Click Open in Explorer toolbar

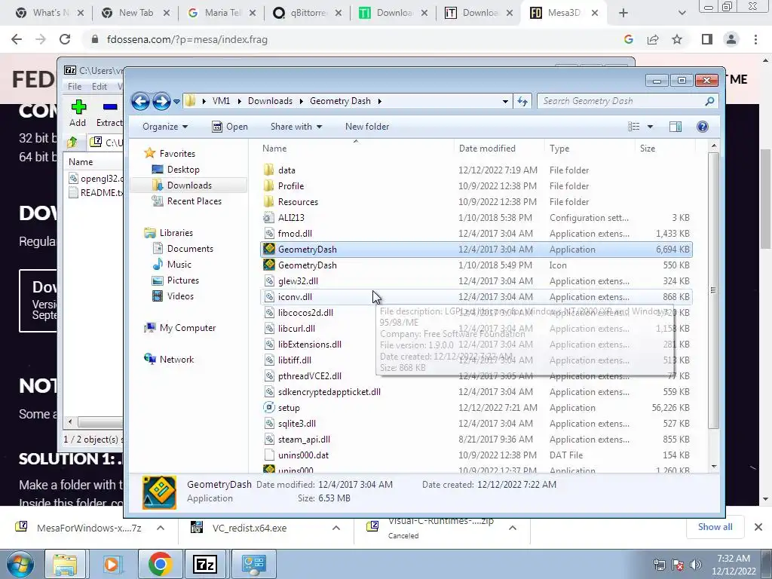230,127
